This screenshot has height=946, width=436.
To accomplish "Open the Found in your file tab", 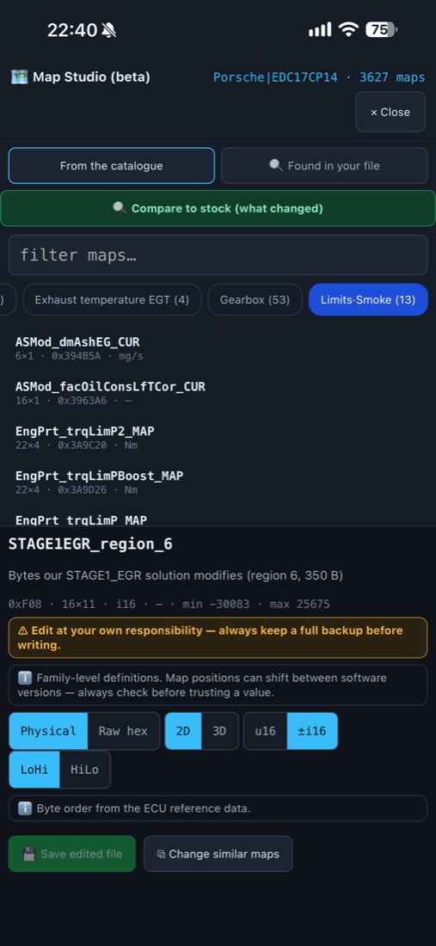I will point(324,165).
